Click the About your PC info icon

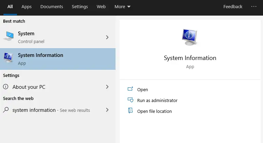click(x=5, y=87)
